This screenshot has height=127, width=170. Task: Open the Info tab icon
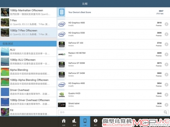click(96, 121)
